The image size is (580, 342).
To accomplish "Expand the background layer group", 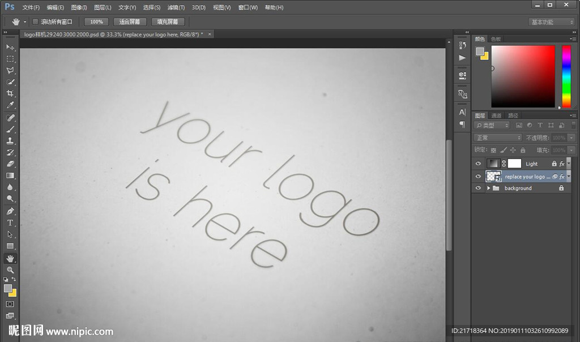I will [488, 188].
